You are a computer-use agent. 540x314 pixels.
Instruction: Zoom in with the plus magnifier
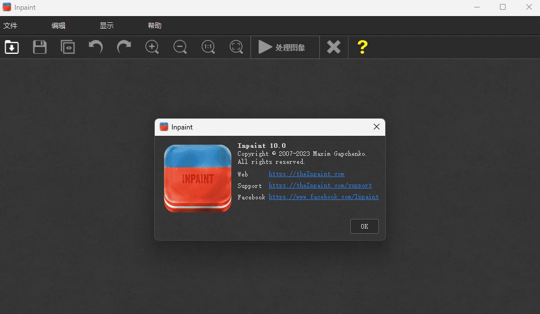(152, 47)
